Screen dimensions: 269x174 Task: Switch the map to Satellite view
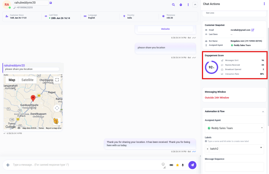(x=27, y=80)
